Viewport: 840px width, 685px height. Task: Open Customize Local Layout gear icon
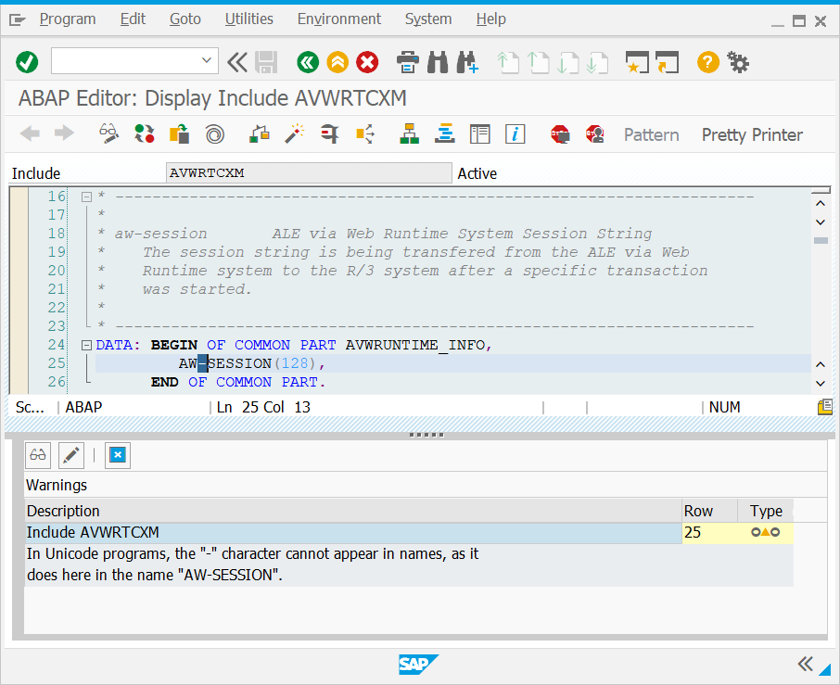point(738,62)
